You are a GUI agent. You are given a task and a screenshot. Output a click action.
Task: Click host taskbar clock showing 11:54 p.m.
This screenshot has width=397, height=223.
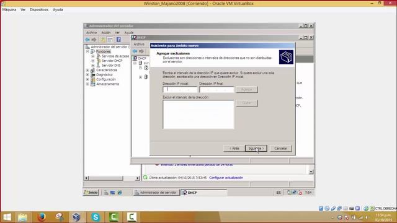point(384,217)
